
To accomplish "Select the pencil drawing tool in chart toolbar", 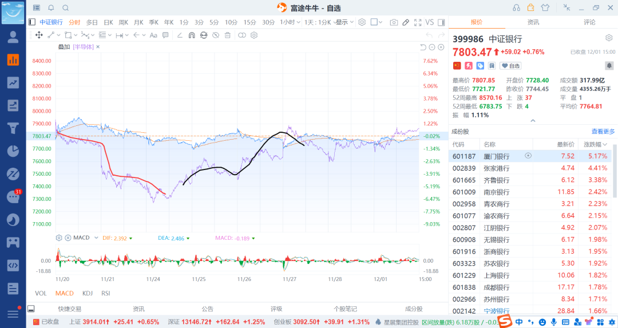I will (x=406, y=22).
